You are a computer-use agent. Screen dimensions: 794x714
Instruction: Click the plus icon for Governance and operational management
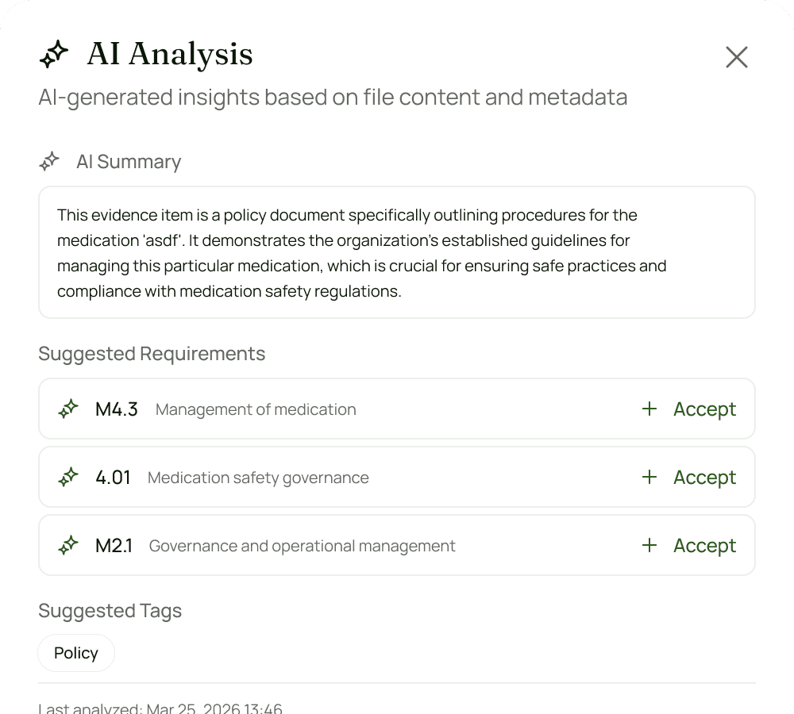pyautogui.click(x=649, y=546)
